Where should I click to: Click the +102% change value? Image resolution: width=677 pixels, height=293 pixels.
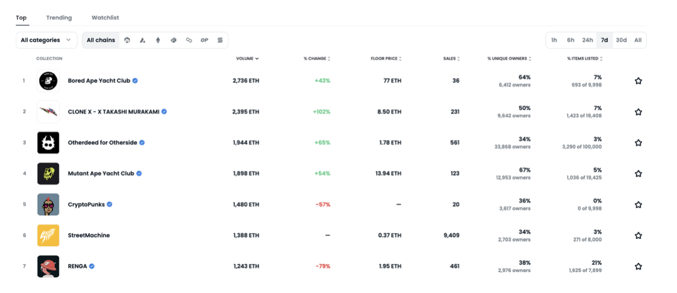322,112
